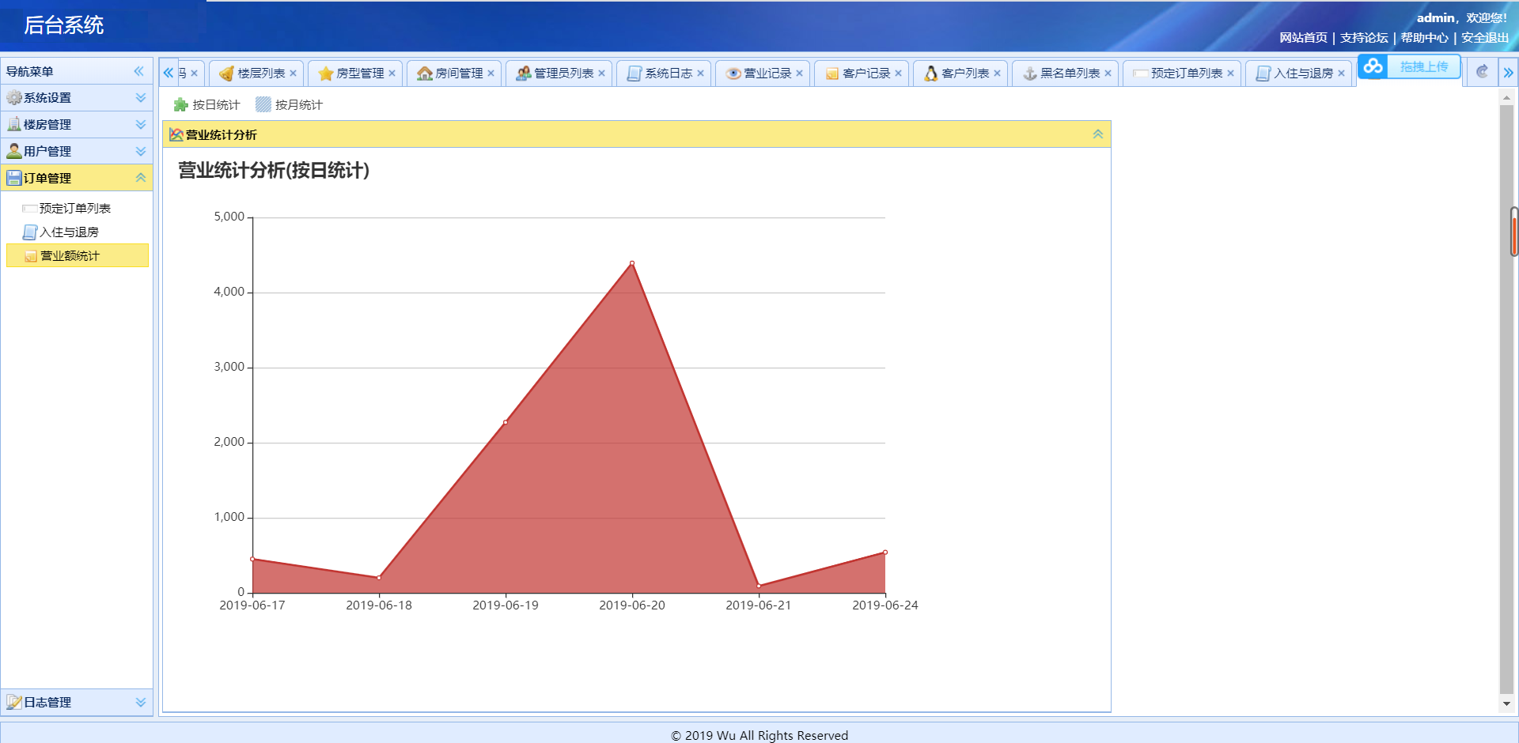Click the 2019-06-17 x-axis label
The height and width of the screenshot is (743, 1519).
pyautogui.click(x=252, y=605)
